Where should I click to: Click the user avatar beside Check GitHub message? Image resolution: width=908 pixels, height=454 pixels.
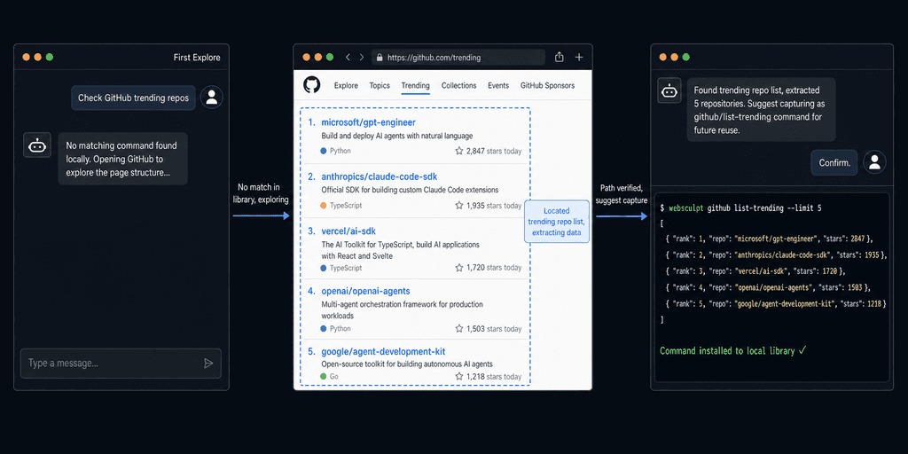tap(211, 98)
